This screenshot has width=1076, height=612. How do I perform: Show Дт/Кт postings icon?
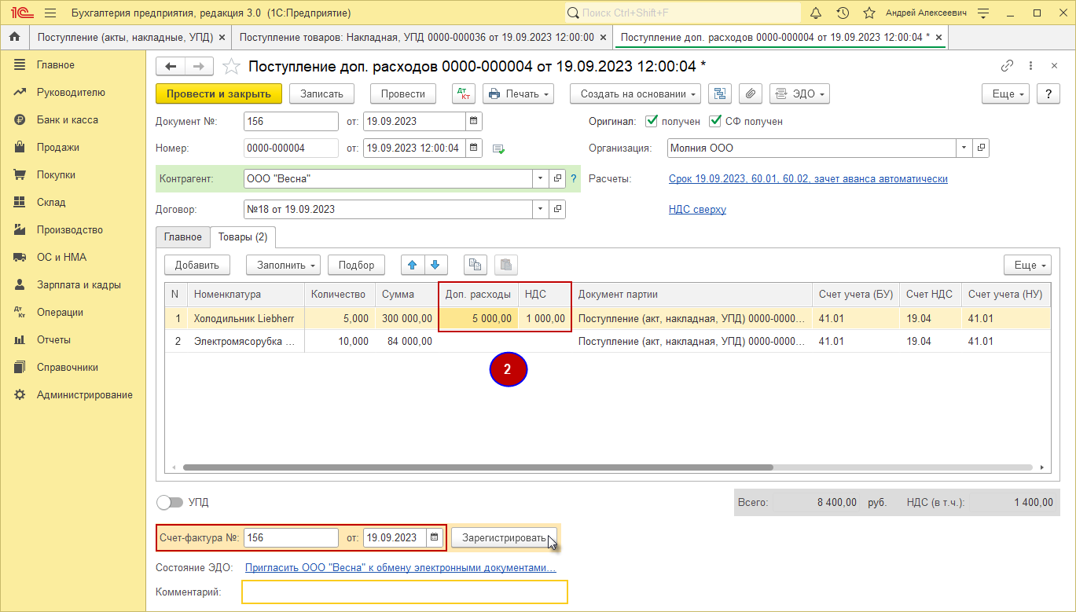464,93
